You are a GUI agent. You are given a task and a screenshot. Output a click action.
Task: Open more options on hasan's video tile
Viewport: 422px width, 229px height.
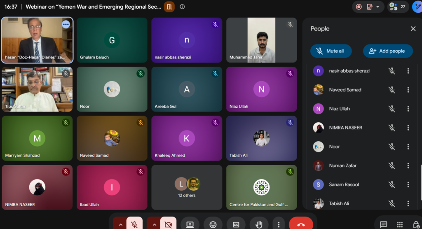tap(66, 24)
